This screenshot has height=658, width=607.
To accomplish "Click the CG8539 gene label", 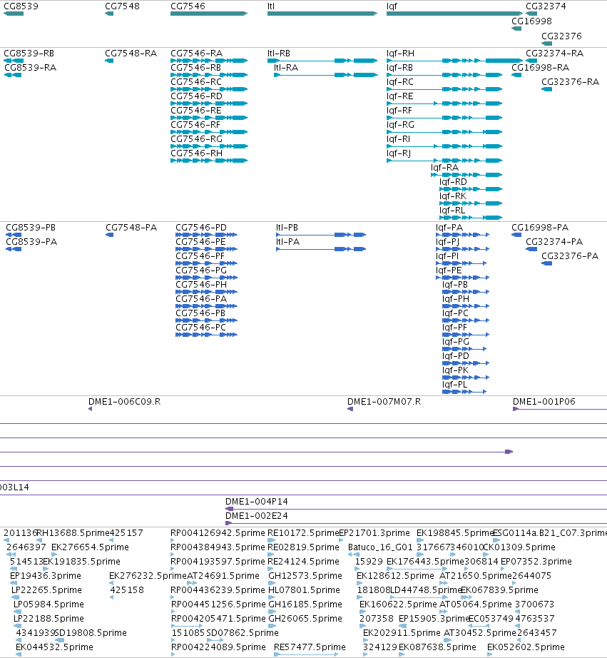I will [x=21, y=6].
